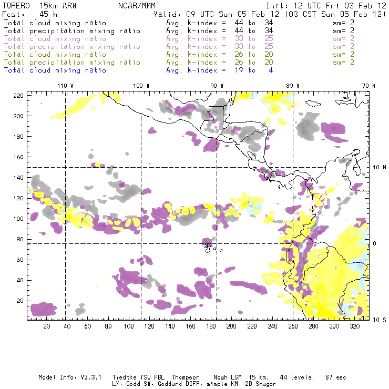
Task: Click the x-axis tick label '20'
Action: coord(47,326)
